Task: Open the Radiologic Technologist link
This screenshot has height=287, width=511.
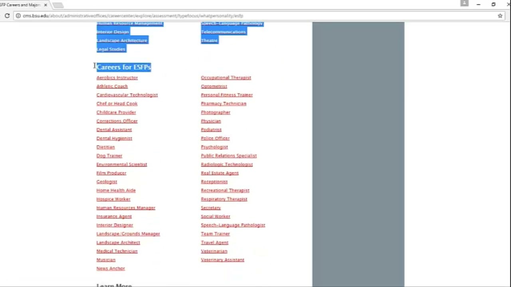Action: pos(226,164)
